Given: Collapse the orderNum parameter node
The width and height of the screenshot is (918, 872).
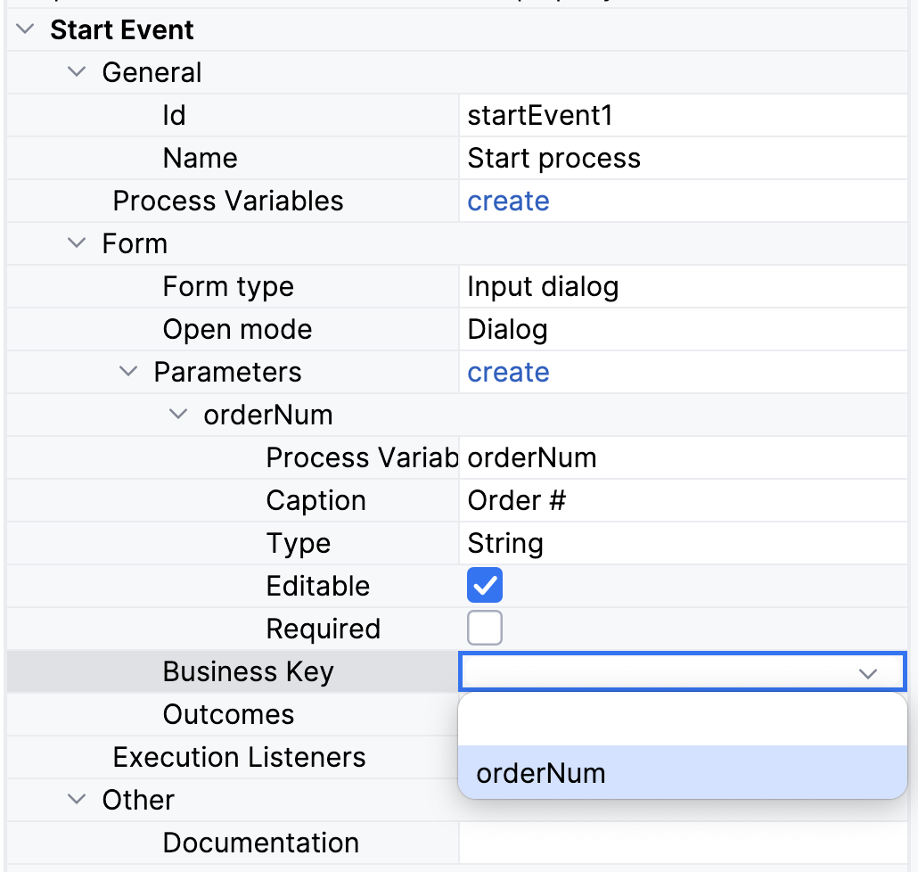Looking at the screenshot, I should click(179, 415).
